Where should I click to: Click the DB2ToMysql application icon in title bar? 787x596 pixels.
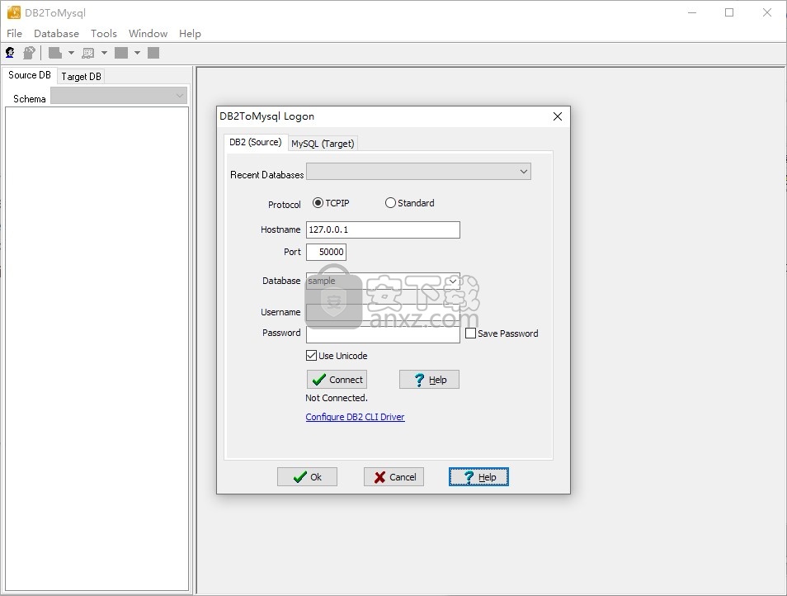click(x=13, y=12)
